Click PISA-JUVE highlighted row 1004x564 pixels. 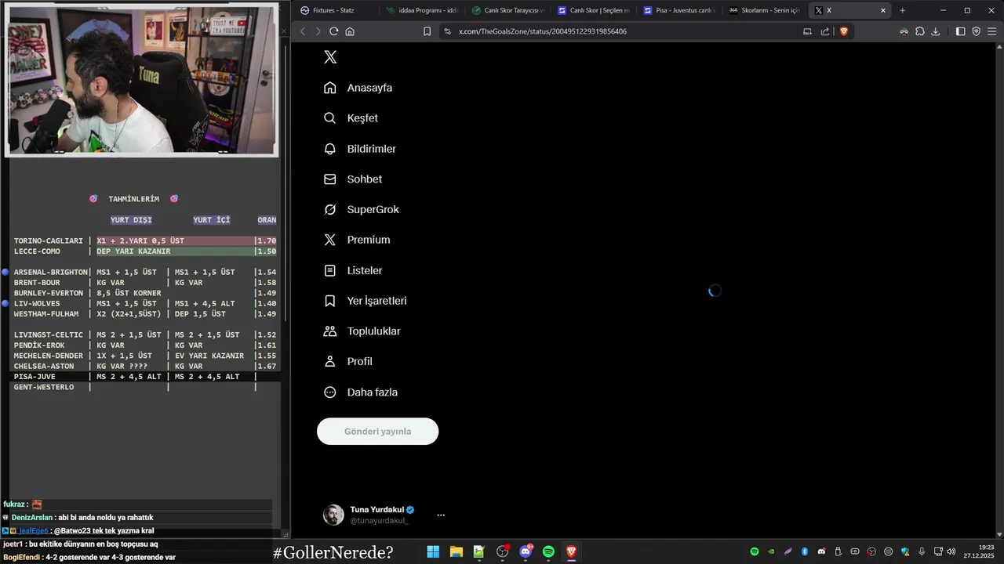pyautogui.click(x=145, y=377)
